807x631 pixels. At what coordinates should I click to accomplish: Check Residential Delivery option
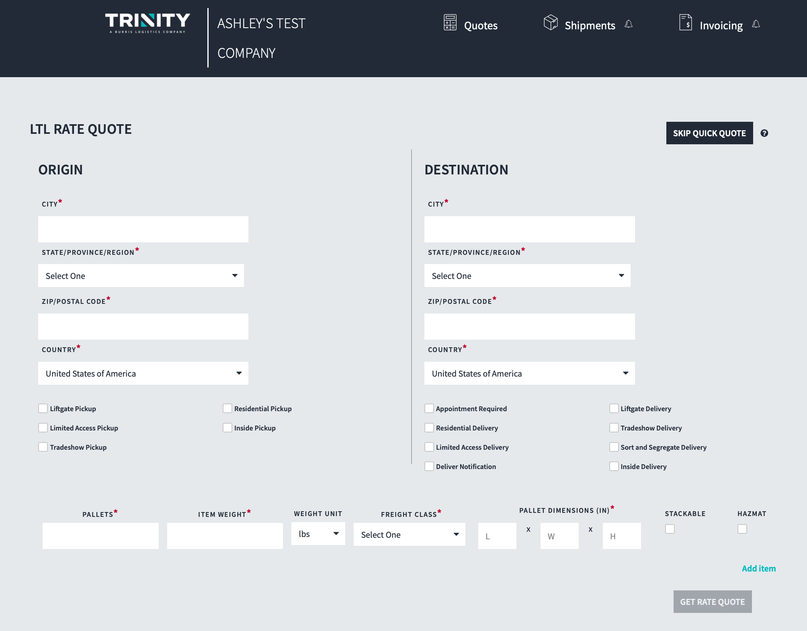tap(429, 428)
